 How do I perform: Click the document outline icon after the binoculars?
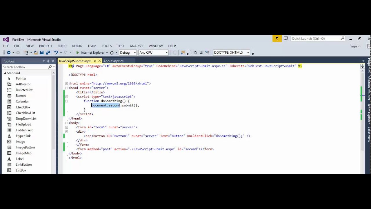(195, 53)
